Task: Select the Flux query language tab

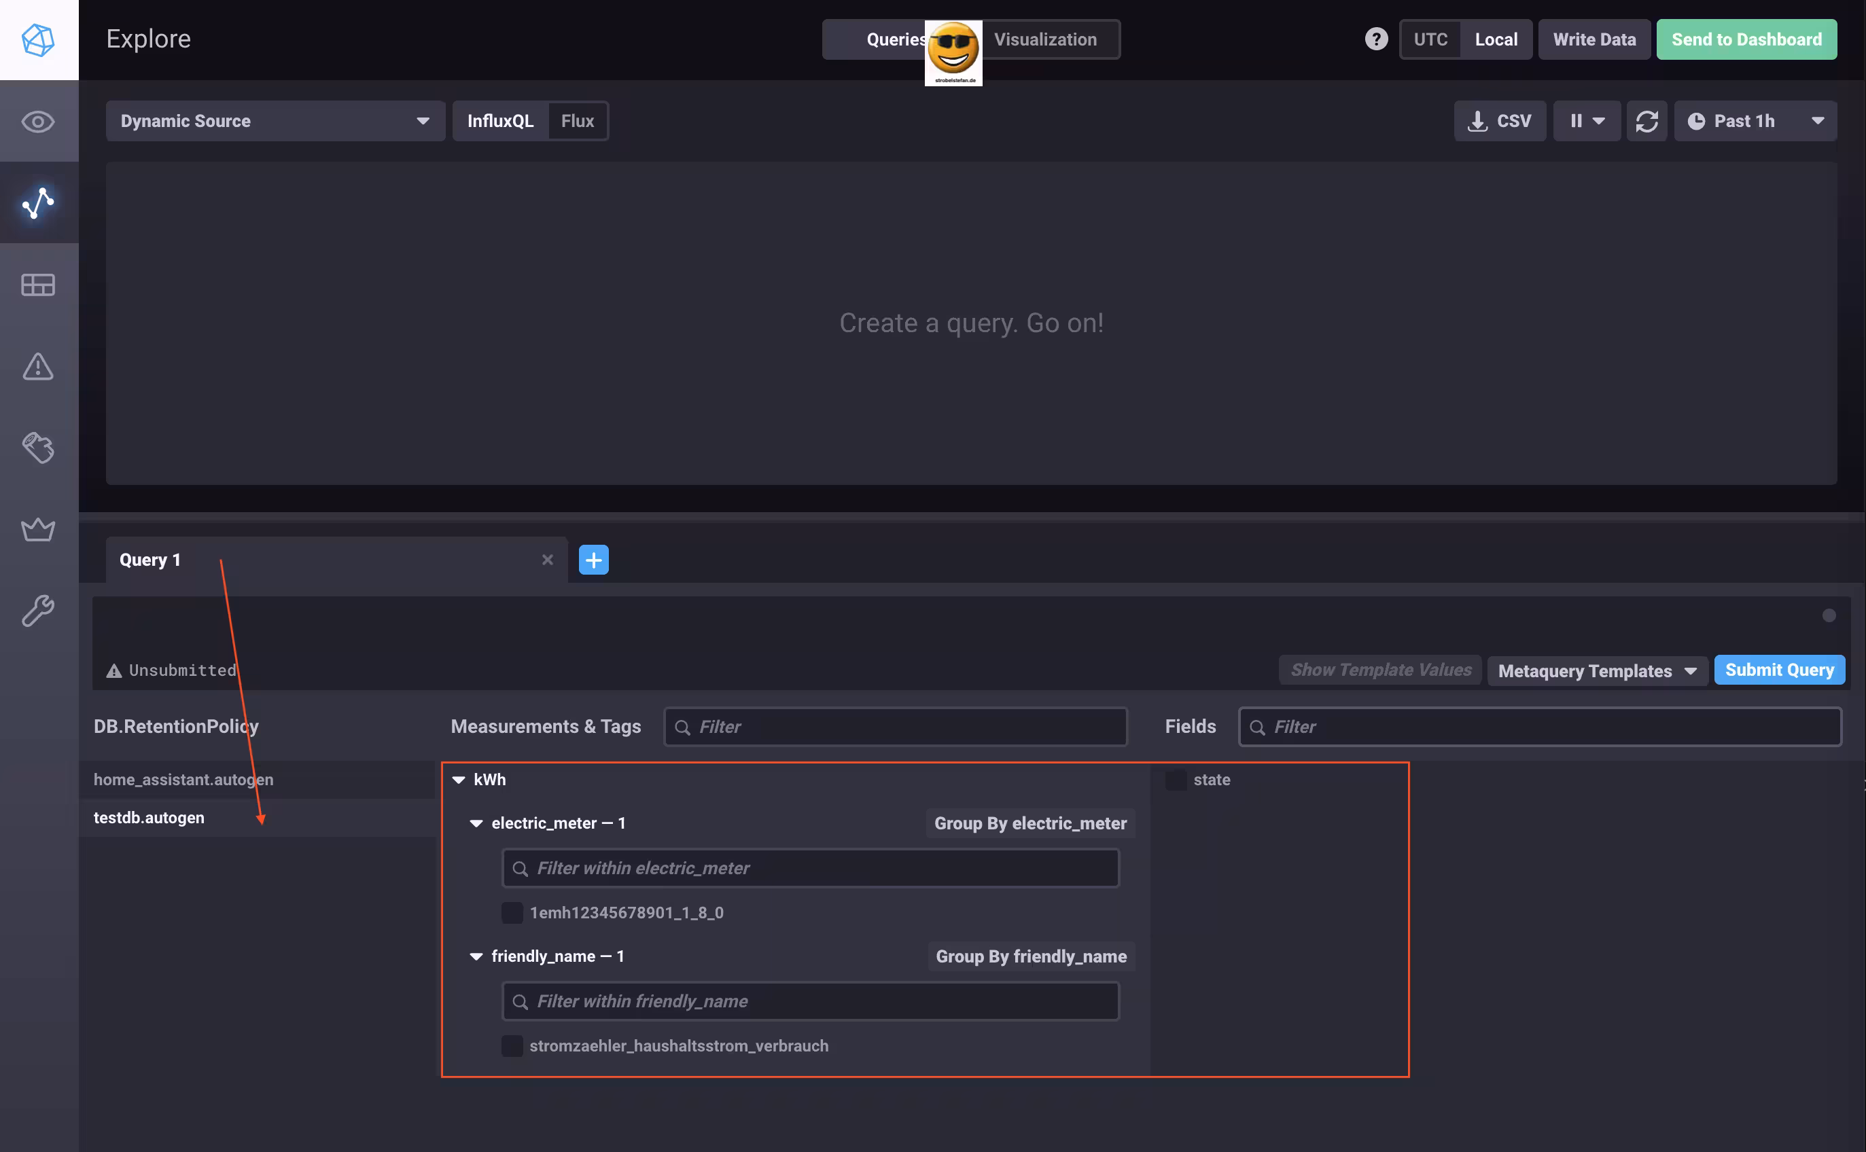Action: click(577, 120)
